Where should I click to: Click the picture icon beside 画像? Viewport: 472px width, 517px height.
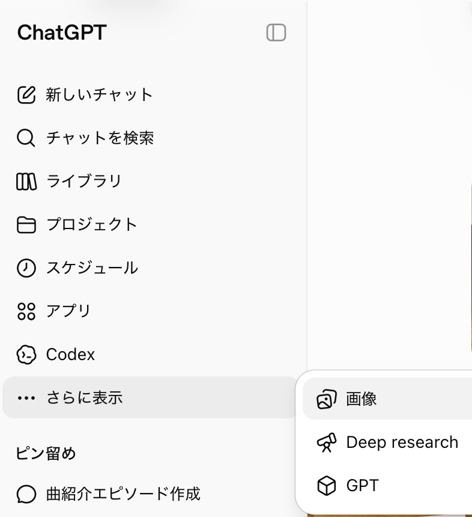[x=327, y=399]
